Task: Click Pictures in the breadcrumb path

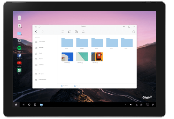Action: click(77, 86)
